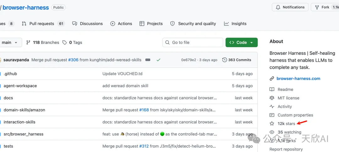Click the eye icon beside 35 watching
The height and width of the screenshot is (152, 339).
pos(272,132)
